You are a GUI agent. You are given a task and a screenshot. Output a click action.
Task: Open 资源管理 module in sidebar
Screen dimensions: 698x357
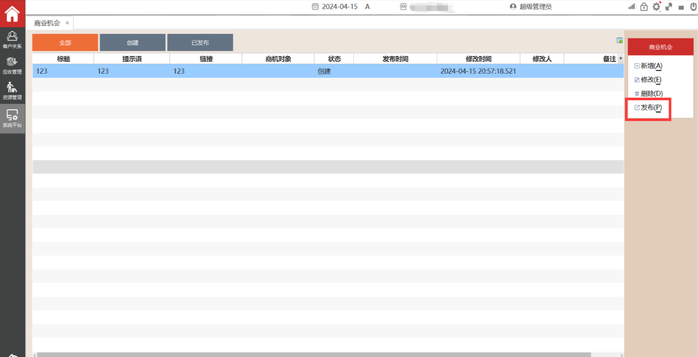[12, 91]
